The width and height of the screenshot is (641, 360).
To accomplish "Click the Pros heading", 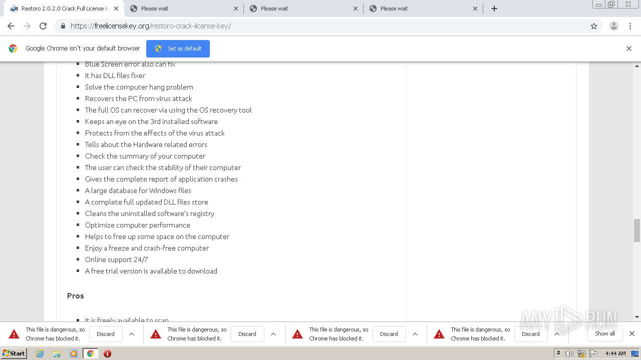I will pyautogui.click(x=76, y=295).
